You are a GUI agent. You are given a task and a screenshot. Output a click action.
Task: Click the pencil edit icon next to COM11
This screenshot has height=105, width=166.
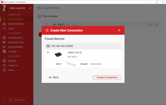click(68, 25)
